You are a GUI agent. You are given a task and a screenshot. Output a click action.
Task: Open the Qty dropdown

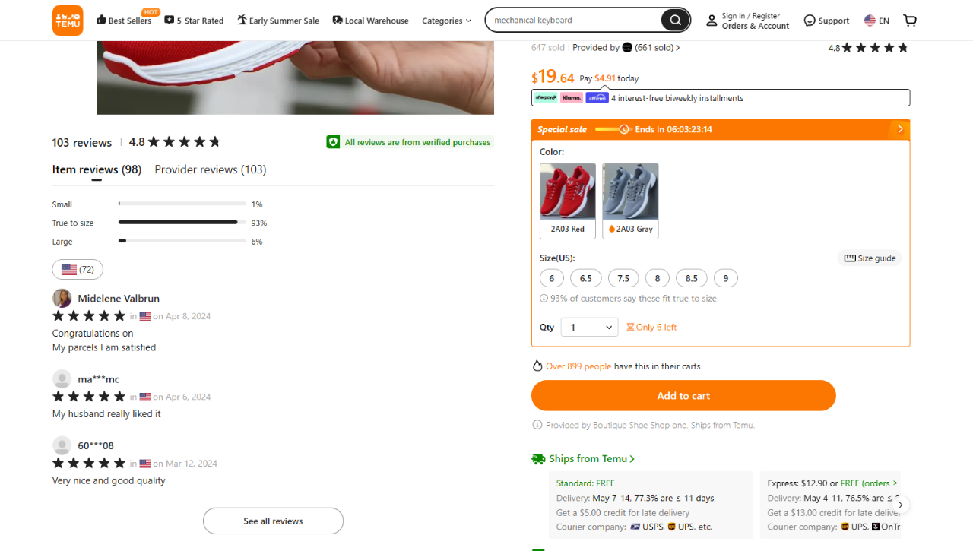tap(588, 327)
